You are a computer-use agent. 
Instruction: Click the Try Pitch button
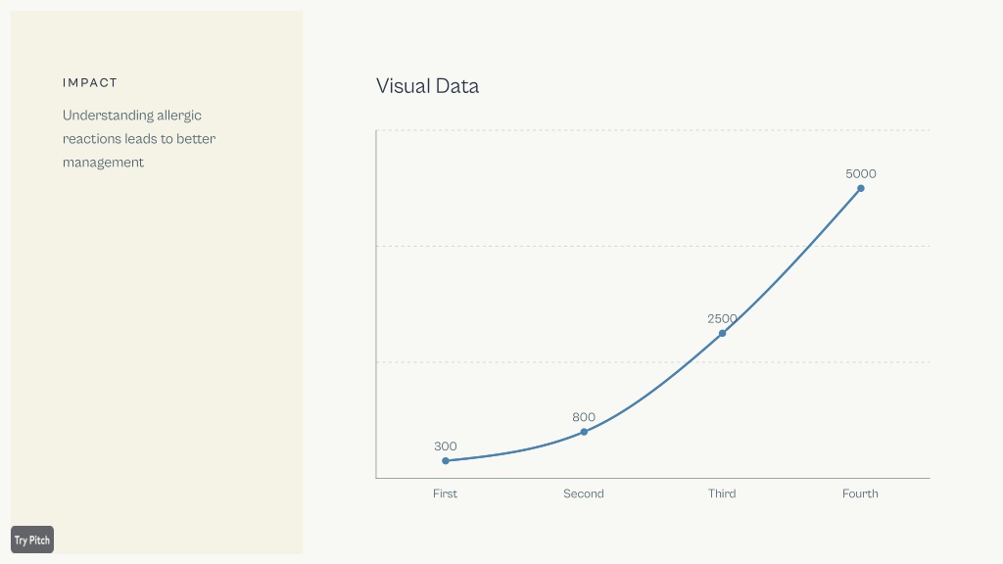click(32, 540)
